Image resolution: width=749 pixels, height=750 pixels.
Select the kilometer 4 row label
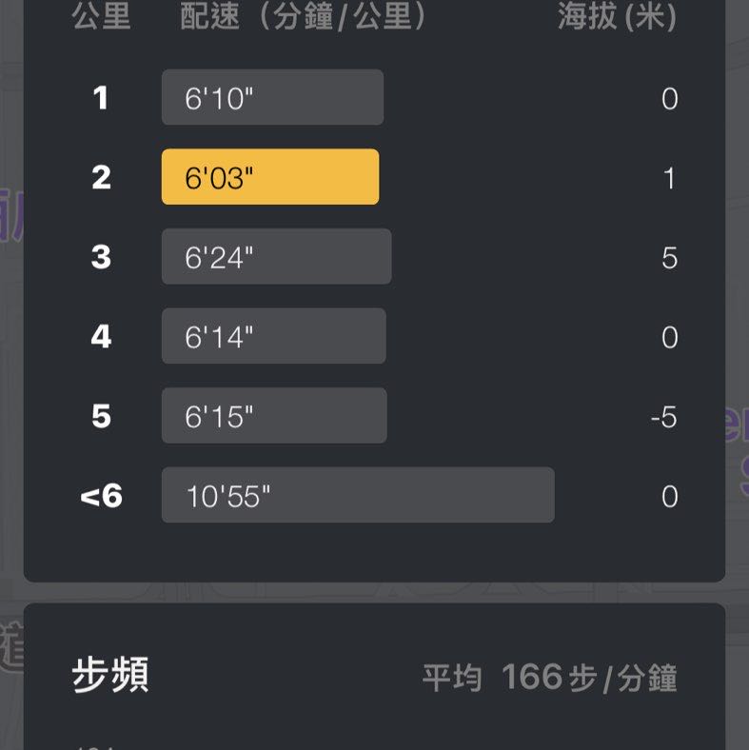(101, 337)
